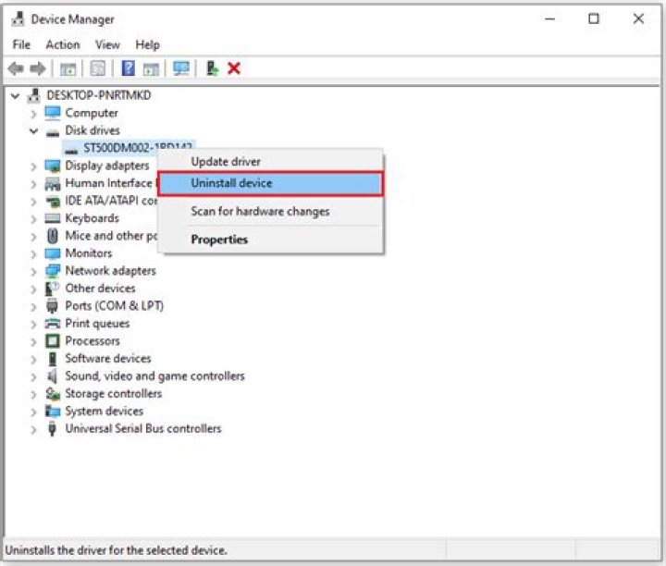Select Sound, video and game controllers label
Screen dimensions: 666x566
(x=155, y=376)
